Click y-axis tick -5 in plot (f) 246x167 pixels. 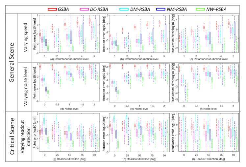pos(177,99)
